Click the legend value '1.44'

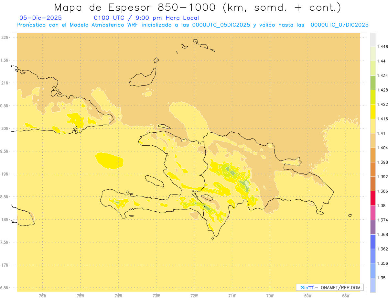381,61
